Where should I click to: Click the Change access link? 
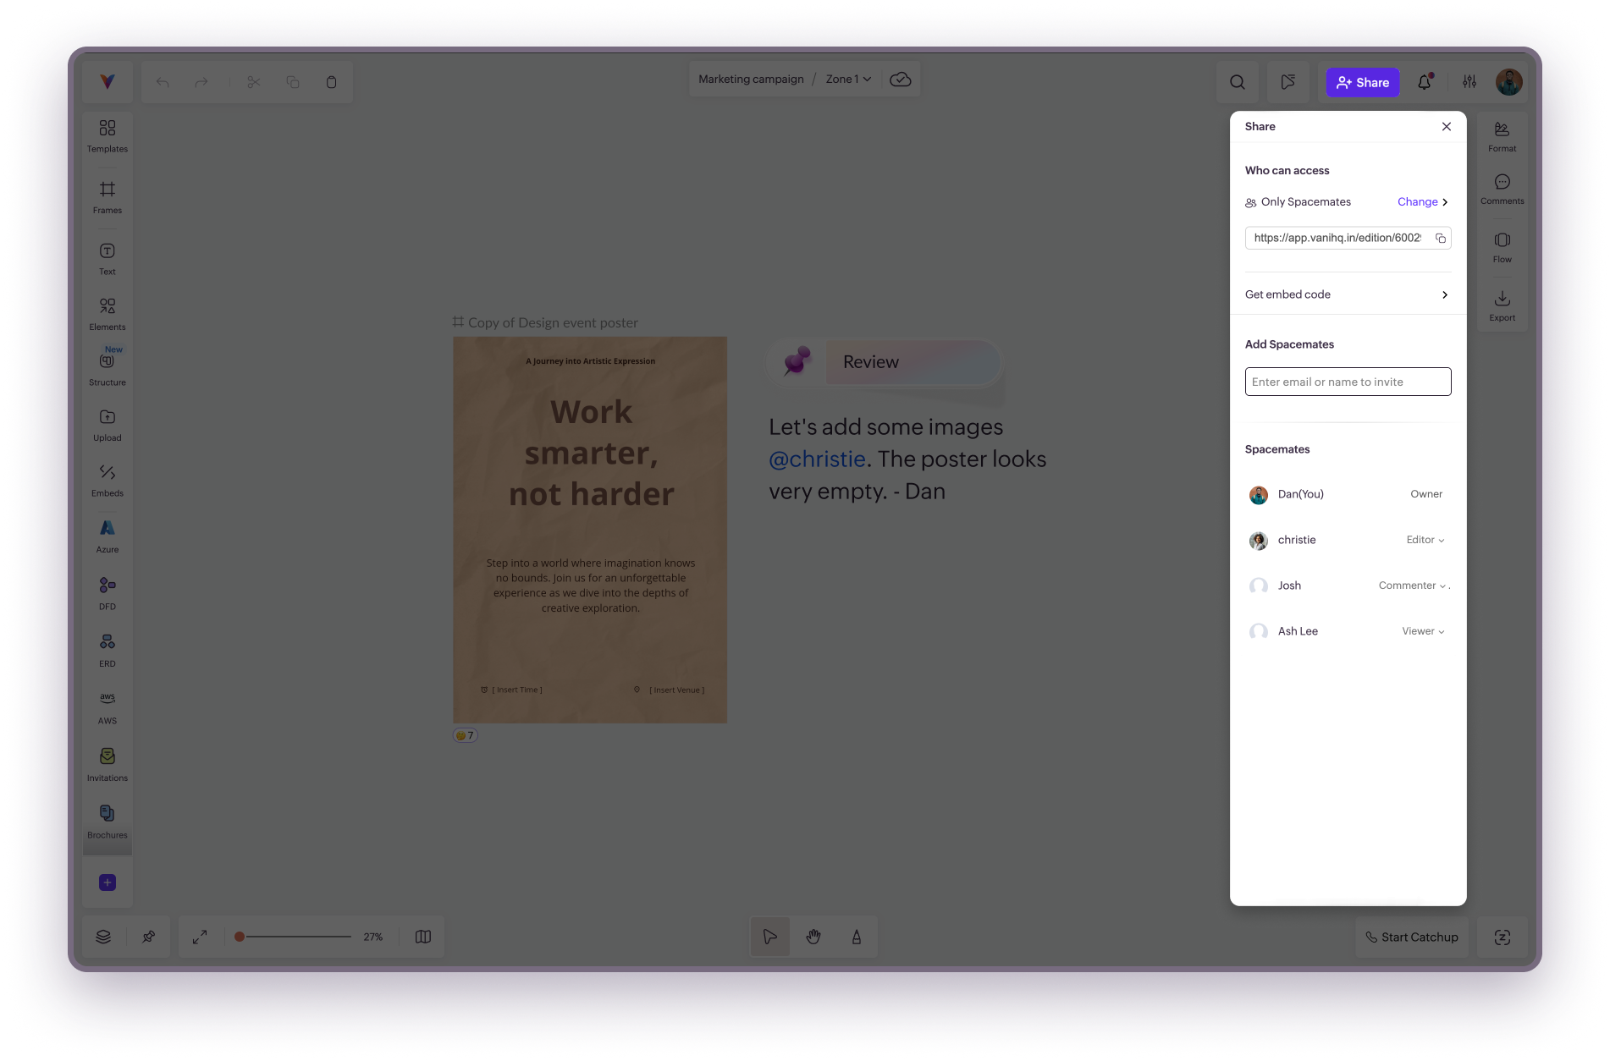(x=1422, y=202)
